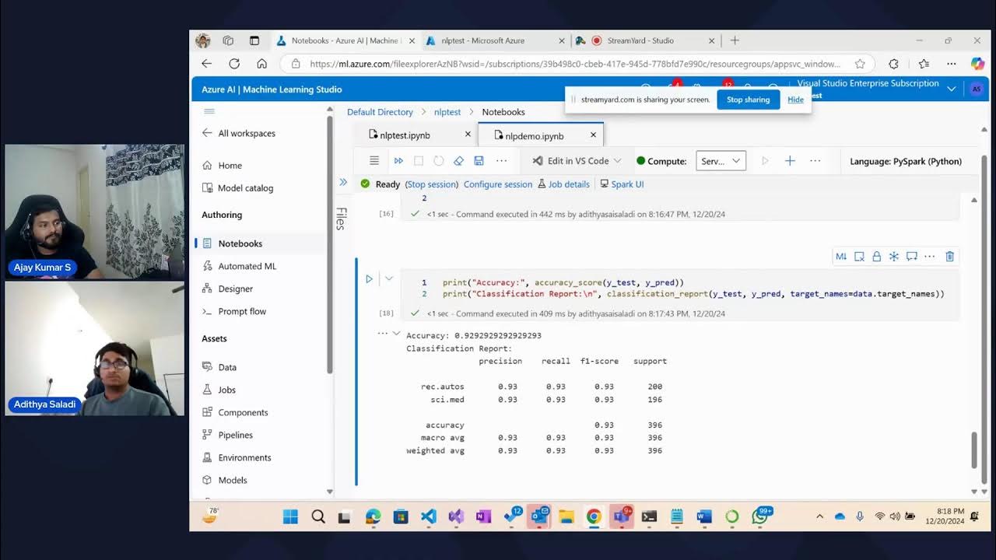Switch to the nlptest.ipynb notebook tab
Image resolution: width=996 pixels, height=560 pixels.
point(405,135)
